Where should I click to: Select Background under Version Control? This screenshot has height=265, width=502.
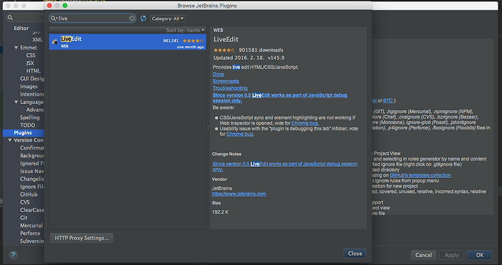pos(31,156)
